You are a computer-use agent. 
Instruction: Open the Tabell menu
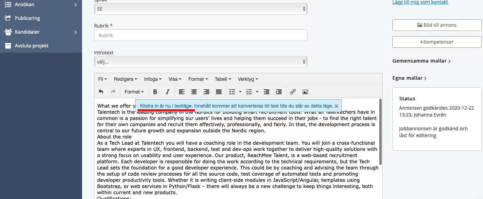223,79
